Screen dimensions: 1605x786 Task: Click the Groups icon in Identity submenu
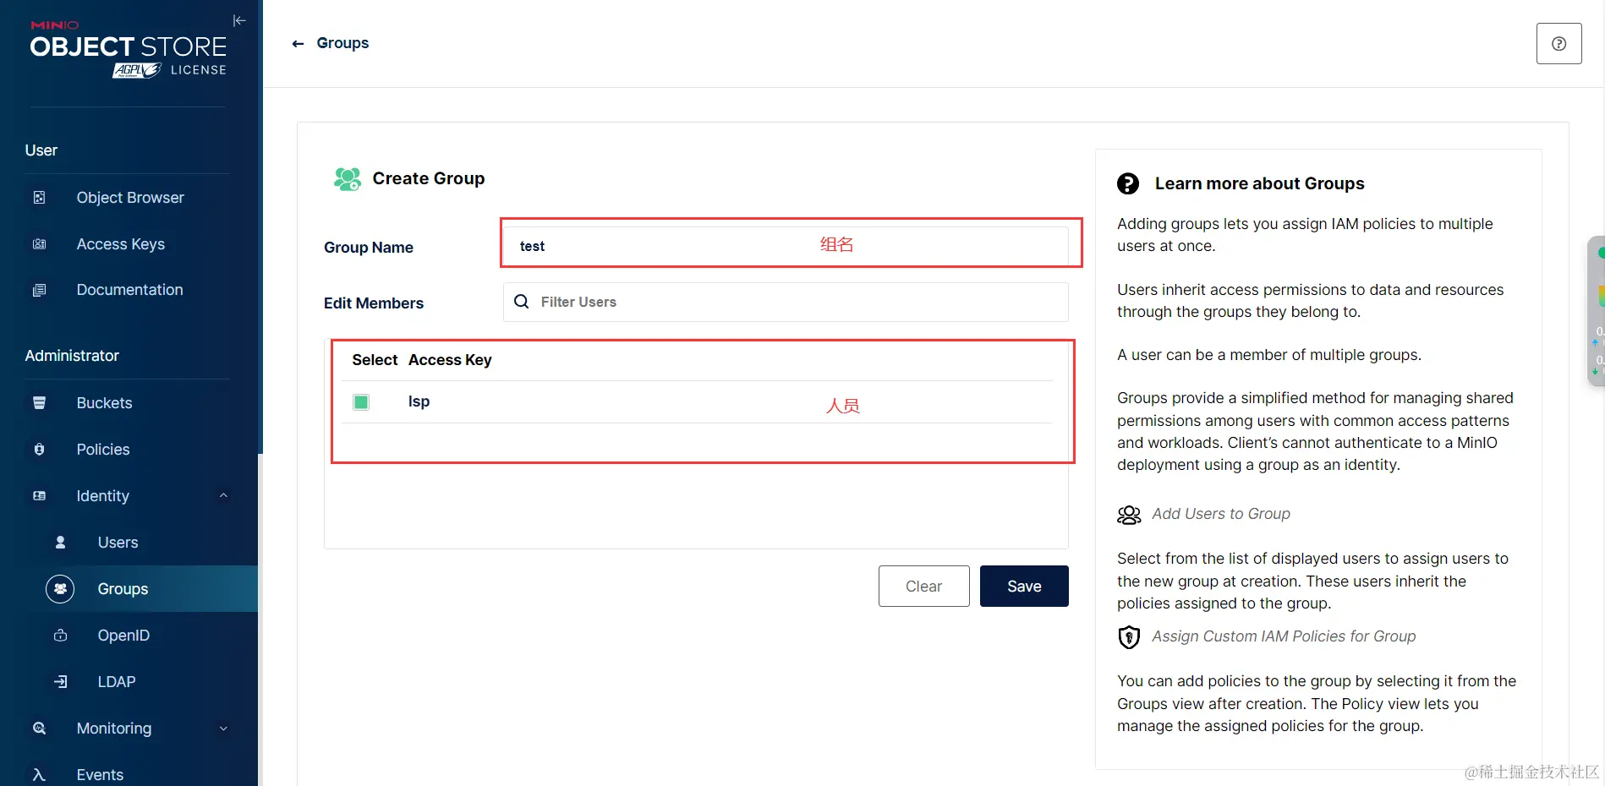(x=60, y=589)
